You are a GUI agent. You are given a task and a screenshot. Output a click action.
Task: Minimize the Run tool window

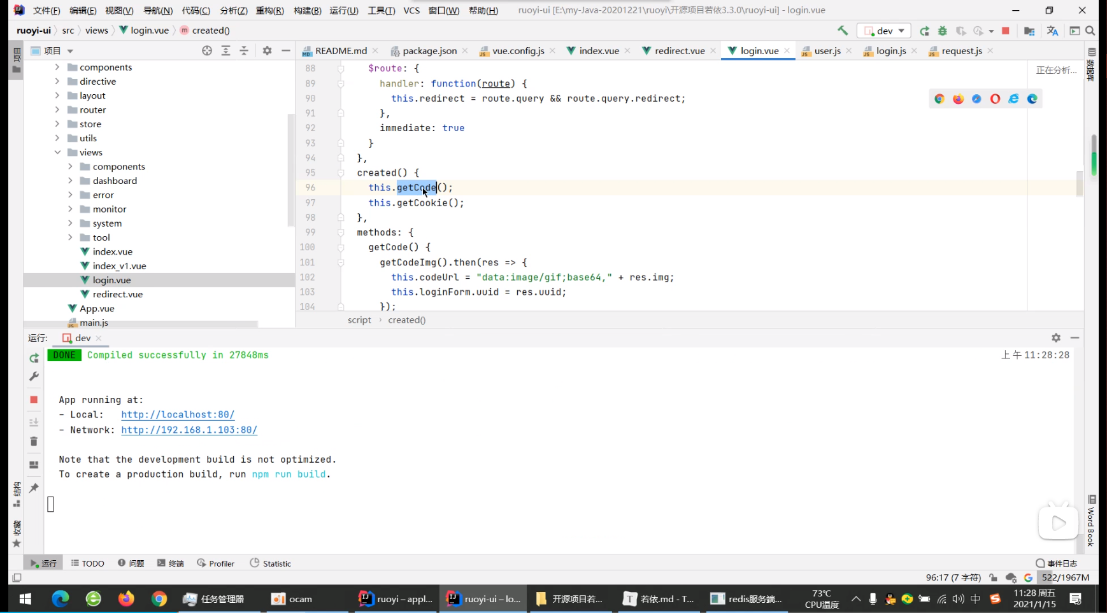click(1075, 338)
